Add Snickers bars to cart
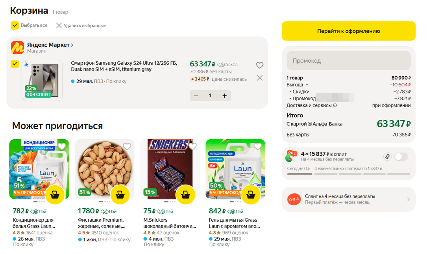The width and height of the screenshot is (429, 254). 185,194
